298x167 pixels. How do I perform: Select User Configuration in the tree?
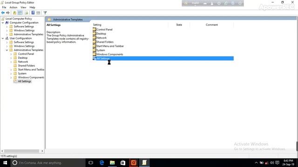(x=20, y=38)
